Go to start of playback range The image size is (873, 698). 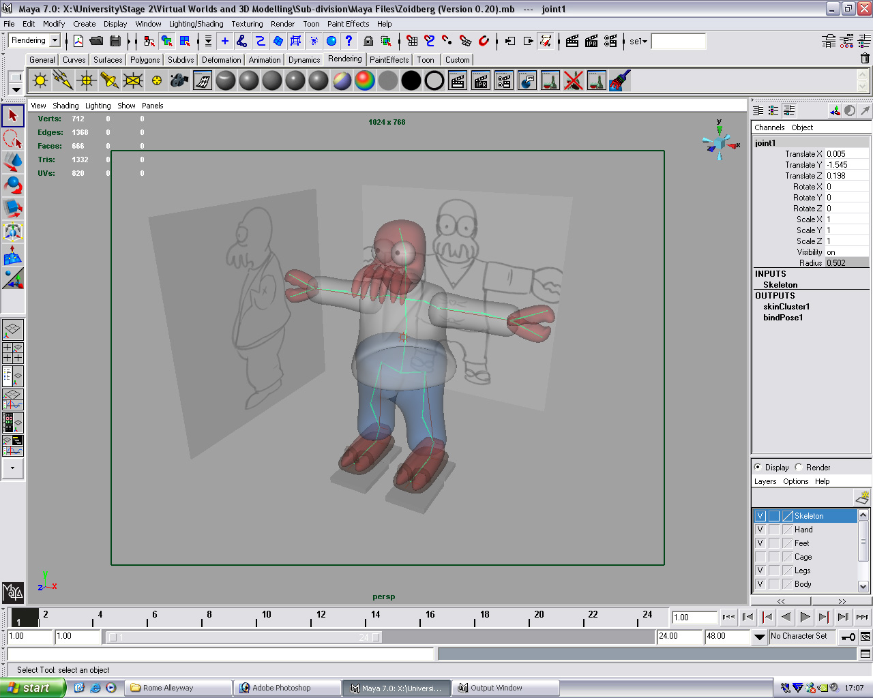(728, 617)
